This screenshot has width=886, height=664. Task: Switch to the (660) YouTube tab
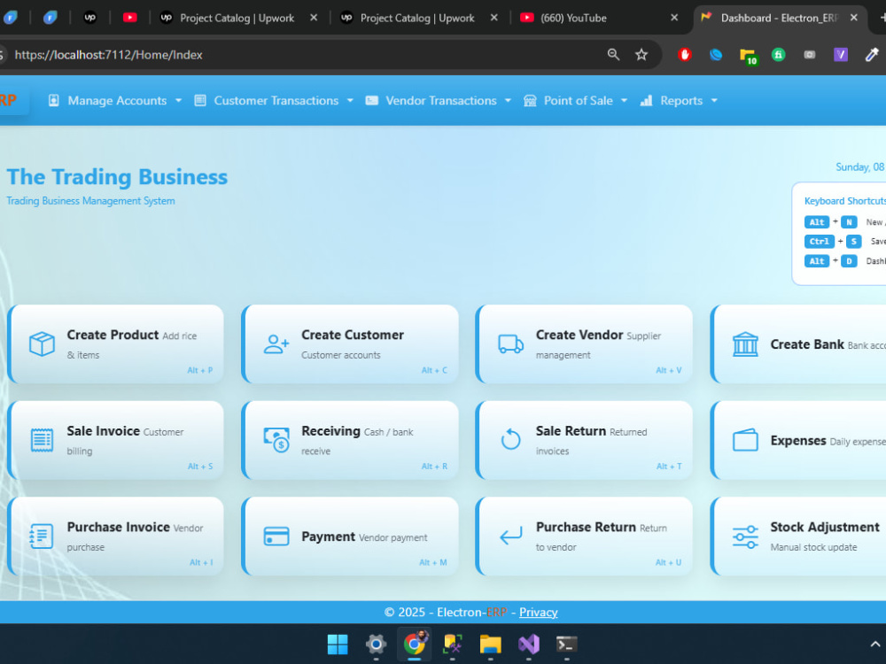(x=599, y=18)
